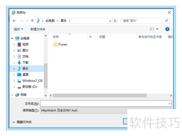Screen dimensions: 182x136
Task: Open the 组织 menu
Action: coord(18,29)
